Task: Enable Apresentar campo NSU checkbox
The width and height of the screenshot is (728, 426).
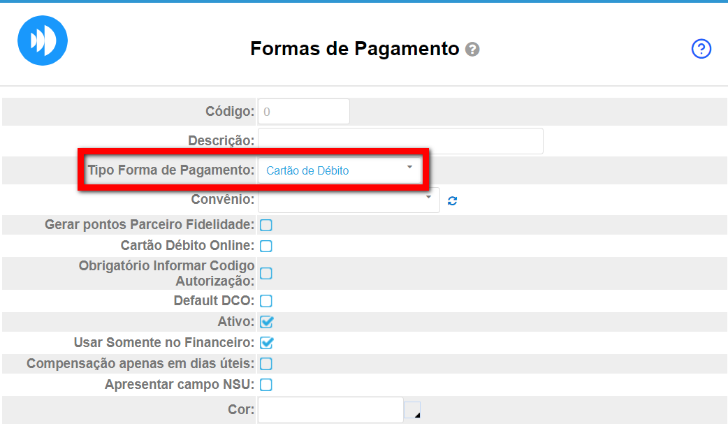Action: coord(266,385)
